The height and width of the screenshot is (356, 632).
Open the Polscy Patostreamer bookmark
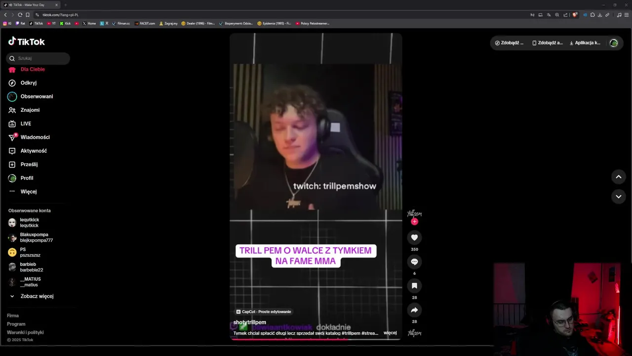312,23
